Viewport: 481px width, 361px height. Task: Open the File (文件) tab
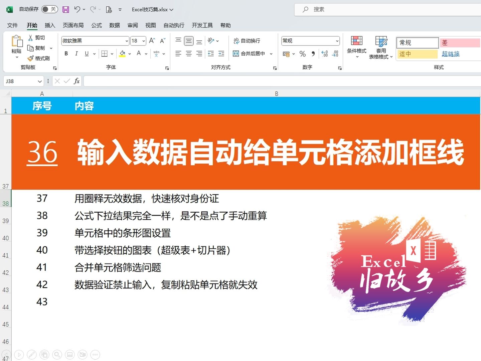click(x=12, y=25)
